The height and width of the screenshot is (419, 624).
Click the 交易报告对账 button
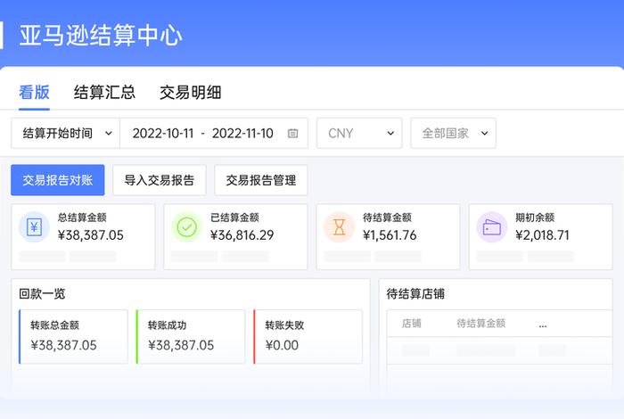(58, 180)
